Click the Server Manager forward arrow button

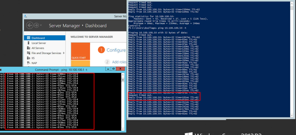pos(36,26)
